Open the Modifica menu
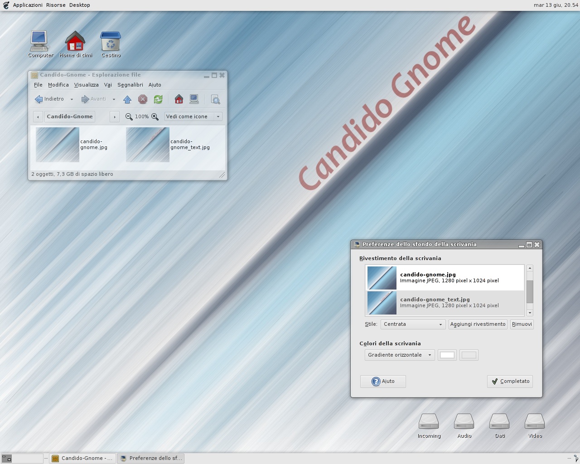 [58, 85]
